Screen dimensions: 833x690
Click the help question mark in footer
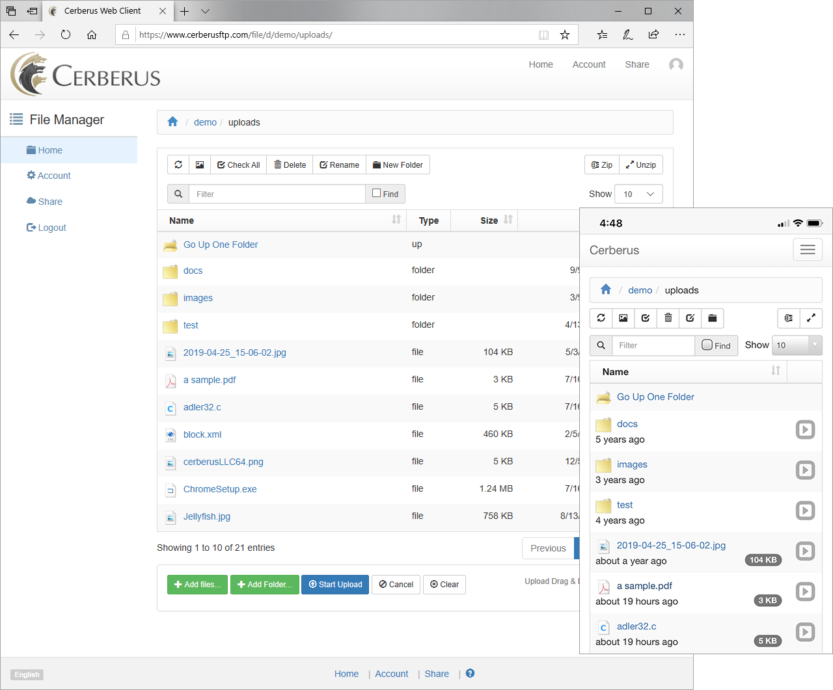(470, 674)
